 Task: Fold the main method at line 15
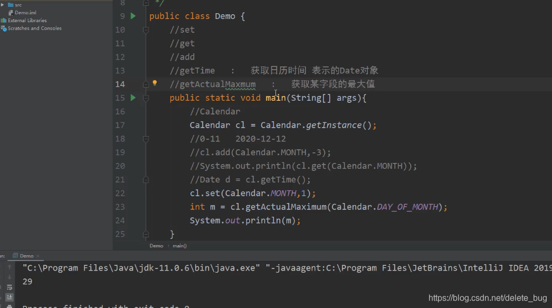tap(146, 98)
